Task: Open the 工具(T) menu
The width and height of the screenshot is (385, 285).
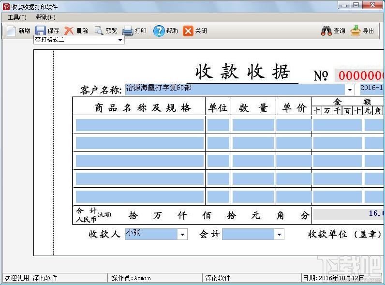Action: coord(17,17)
